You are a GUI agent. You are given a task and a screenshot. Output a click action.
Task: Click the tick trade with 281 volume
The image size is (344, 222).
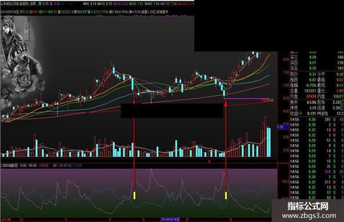pos(328,120)
